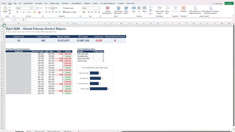This screenshot has width=235, height=132.
Task: Decrease font size with the smaller A icon
Action: [x=41, y=8]
